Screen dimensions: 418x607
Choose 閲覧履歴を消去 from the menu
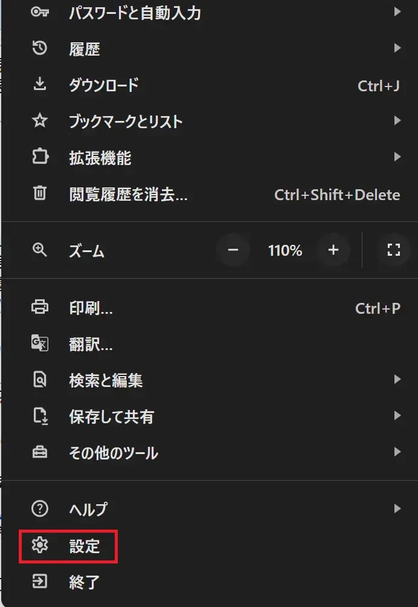(x=129, y=194)
